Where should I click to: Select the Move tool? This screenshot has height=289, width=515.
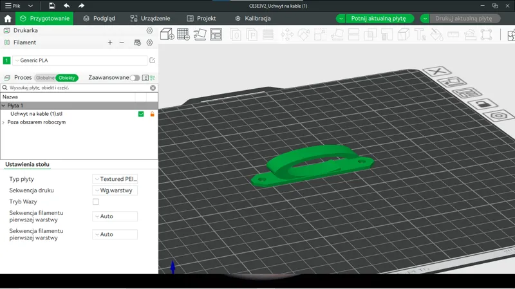287,35
